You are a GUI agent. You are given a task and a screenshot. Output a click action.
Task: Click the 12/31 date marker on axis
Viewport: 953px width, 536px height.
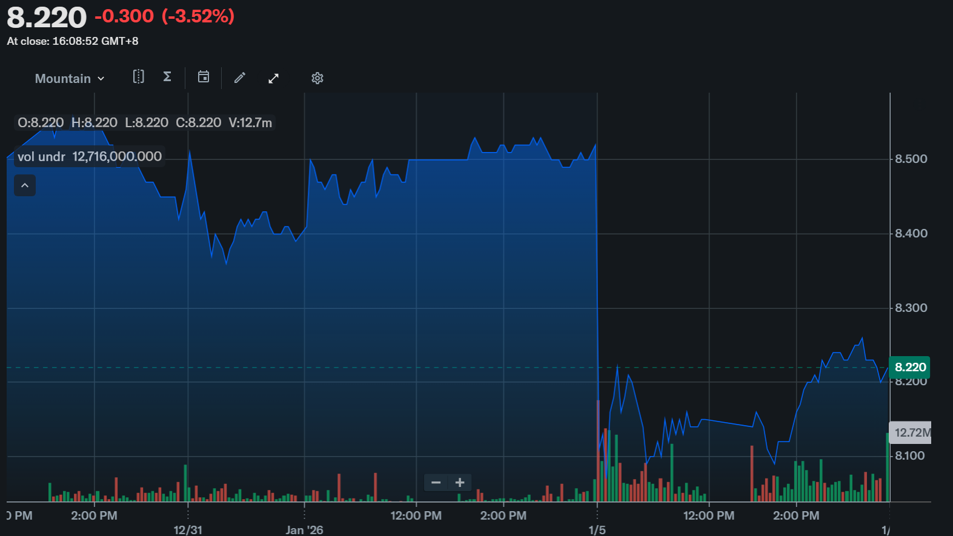point(188,530)
